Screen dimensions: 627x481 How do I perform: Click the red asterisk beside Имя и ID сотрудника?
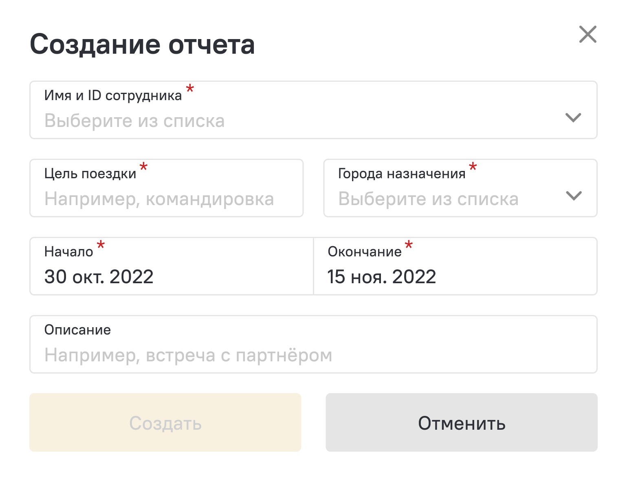[190, 88]
